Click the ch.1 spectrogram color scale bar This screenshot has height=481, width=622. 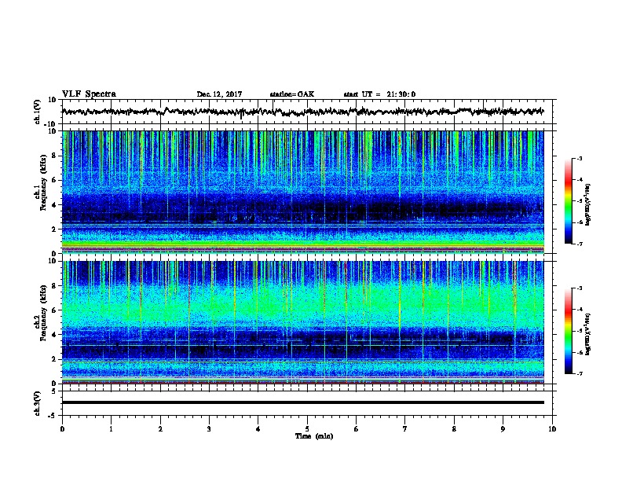(569, 201)
